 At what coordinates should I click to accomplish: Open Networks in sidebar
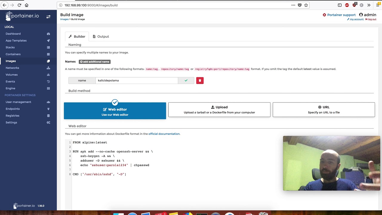(x=12, y=68)
